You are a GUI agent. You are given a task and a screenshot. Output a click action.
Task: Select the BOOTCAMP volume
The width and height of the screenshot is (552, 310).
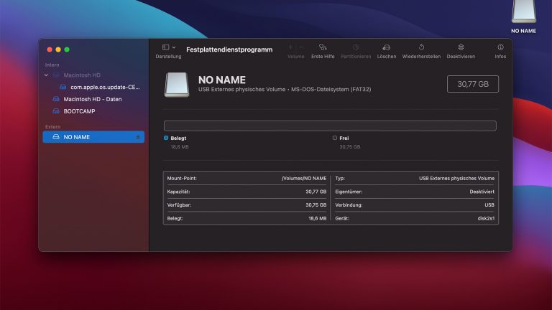point(79,111)
